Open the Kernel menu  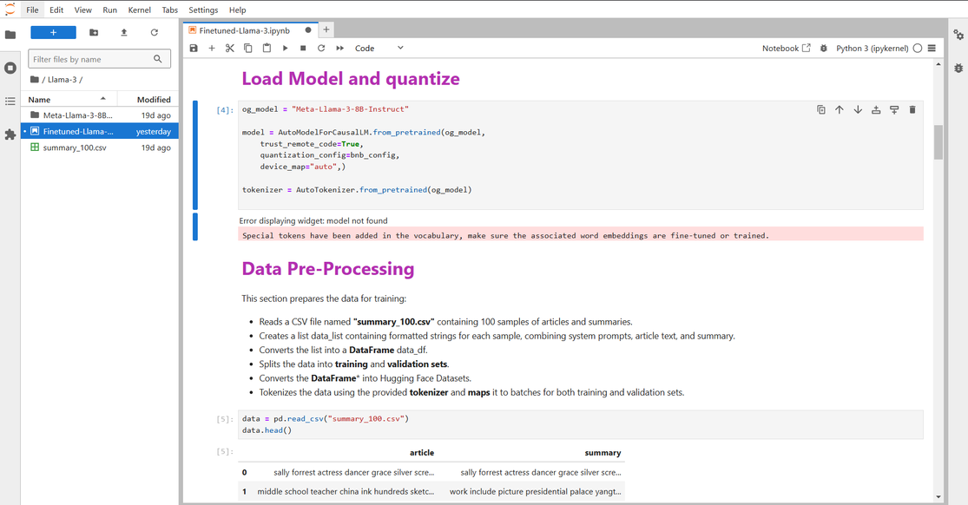point(140,10)
